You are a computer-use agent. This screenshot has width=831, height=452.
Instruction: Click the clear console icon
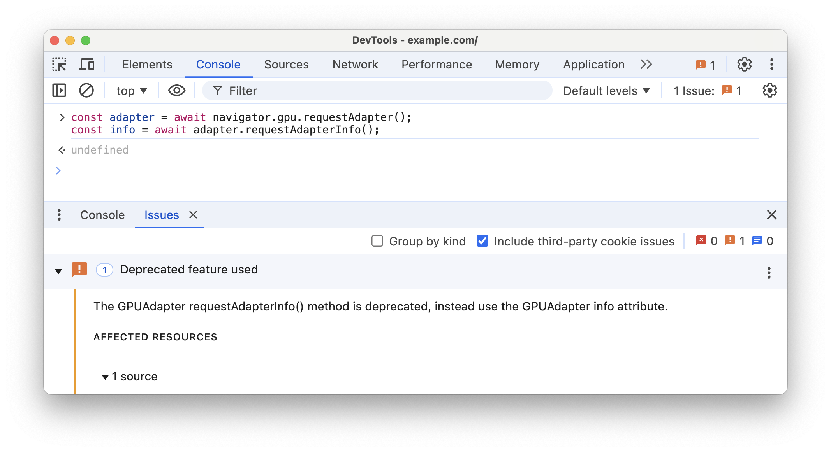pyautogui.click(x=86, y=91)
